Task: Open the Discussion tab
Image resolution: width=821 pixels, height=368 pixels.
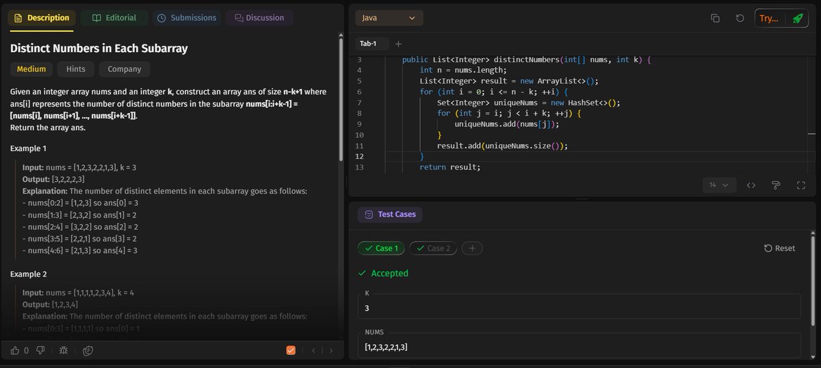Action: (259, 18)
